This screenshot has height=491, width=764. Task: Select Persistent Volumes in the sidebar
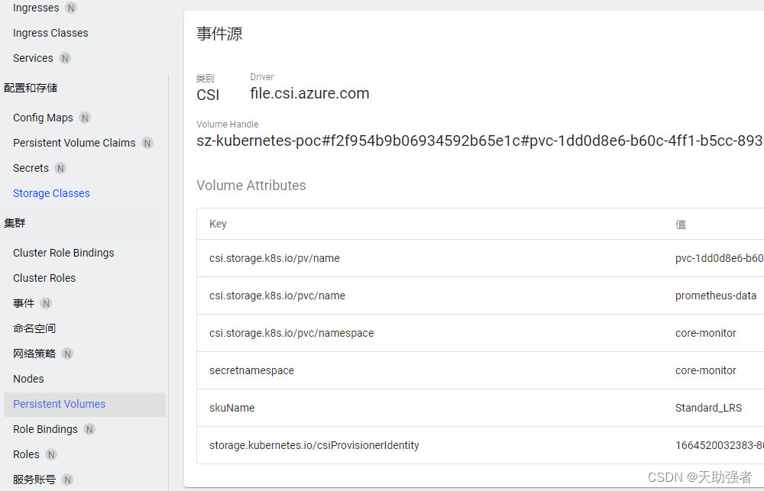59,404
